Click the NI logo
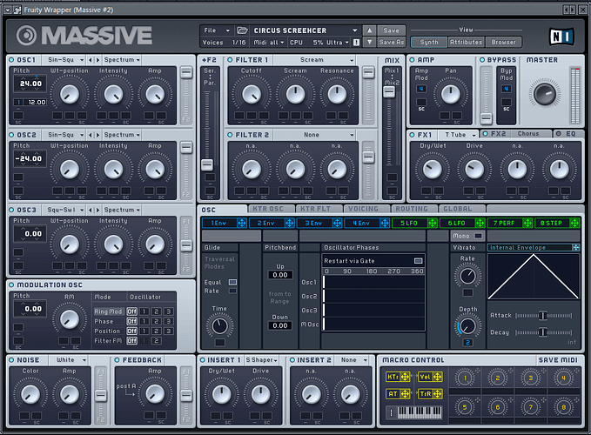Image resolution: width=591 pixels, height=435 pixels. 561,37
